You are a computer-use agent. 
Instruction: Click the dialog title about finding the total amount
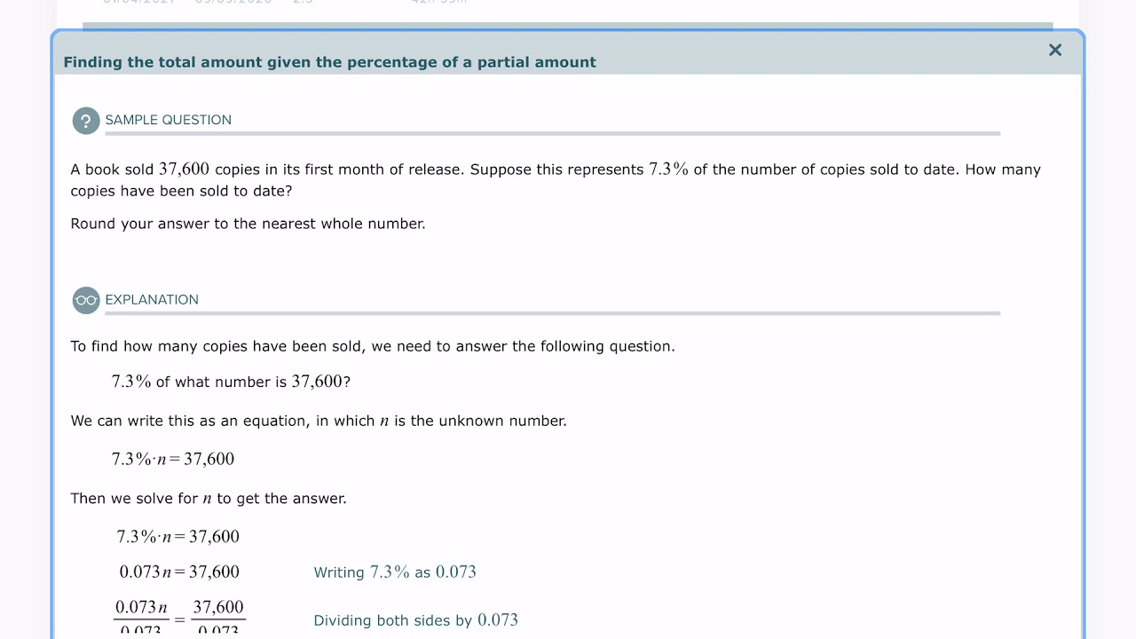[329, 62]
